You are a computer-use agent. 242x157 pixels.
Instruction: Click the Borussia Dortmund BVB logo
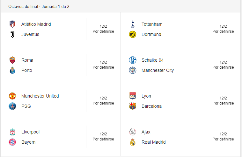[132, 34]
